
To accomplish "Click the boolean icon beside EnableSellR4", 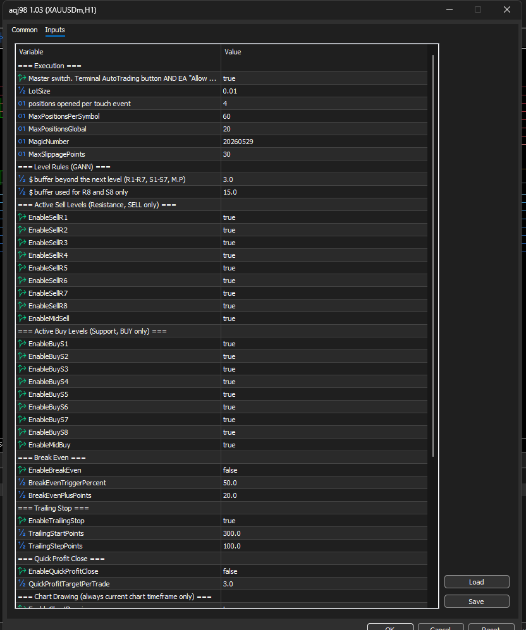I will 21,255.
